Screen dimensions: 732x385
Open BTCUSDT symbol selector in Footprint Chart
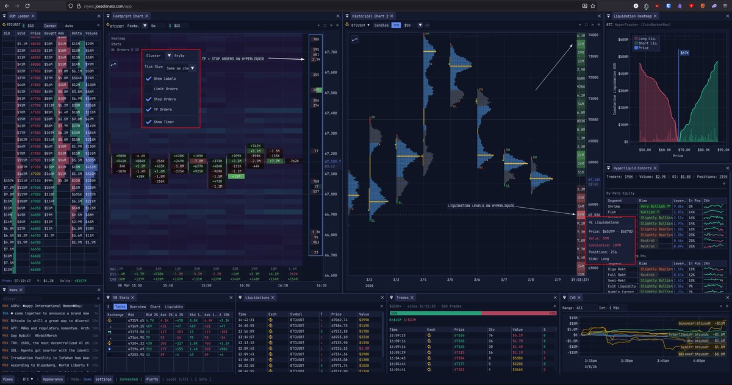click(x=117, y=26)
